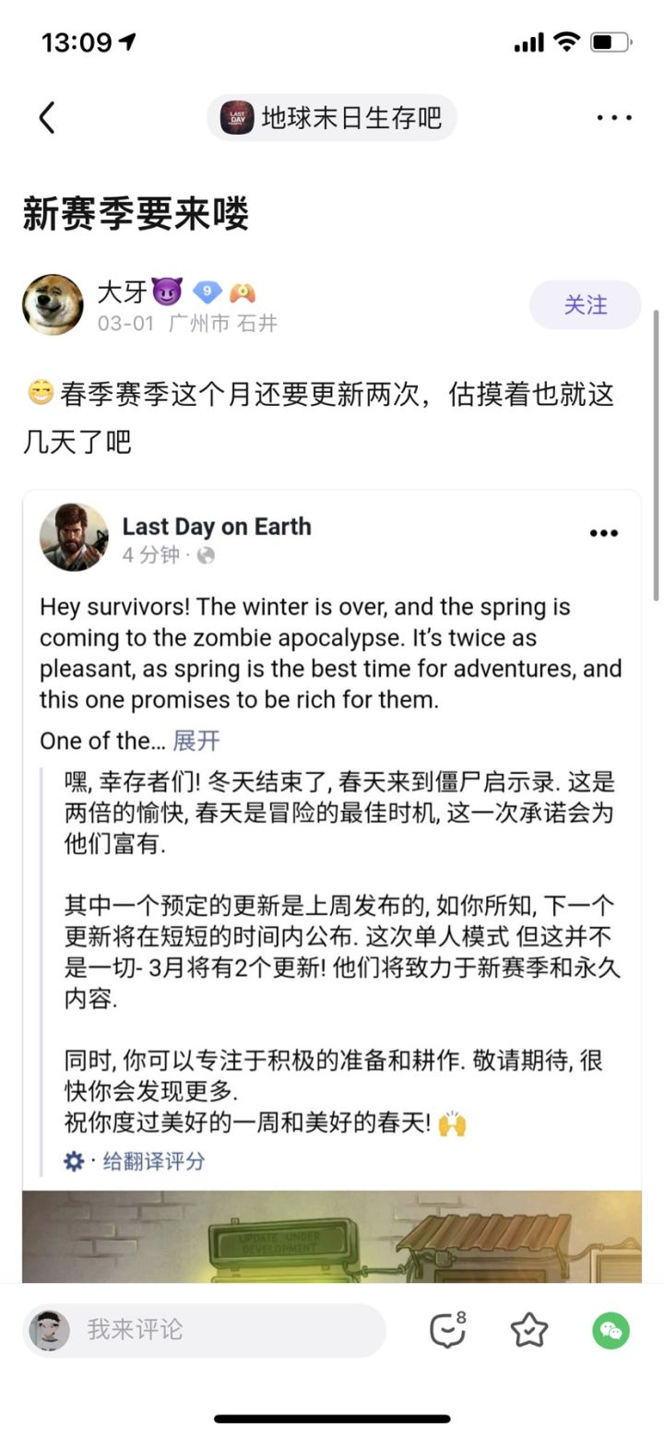
Task: Tap the blue diamond level 9 badge
Action: pos(207,292)
